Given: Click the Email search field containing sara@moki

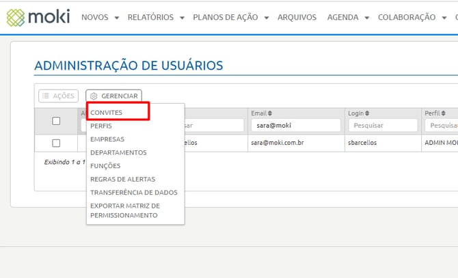Looking at the screenshot, I should coord(295,126).
